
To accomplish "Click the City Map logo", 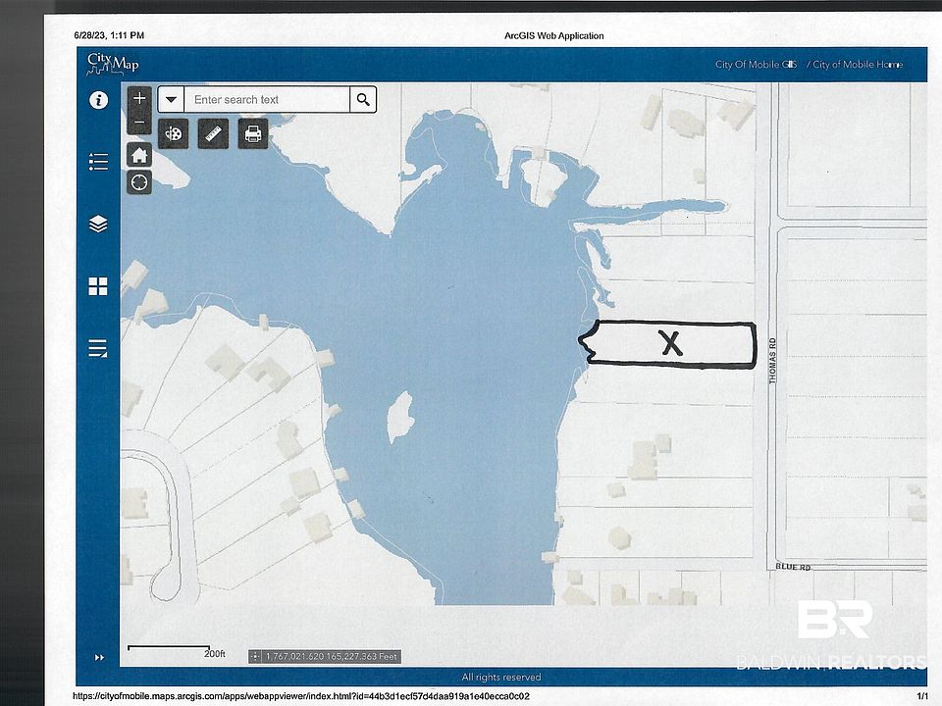I will (x=113, y=64).
